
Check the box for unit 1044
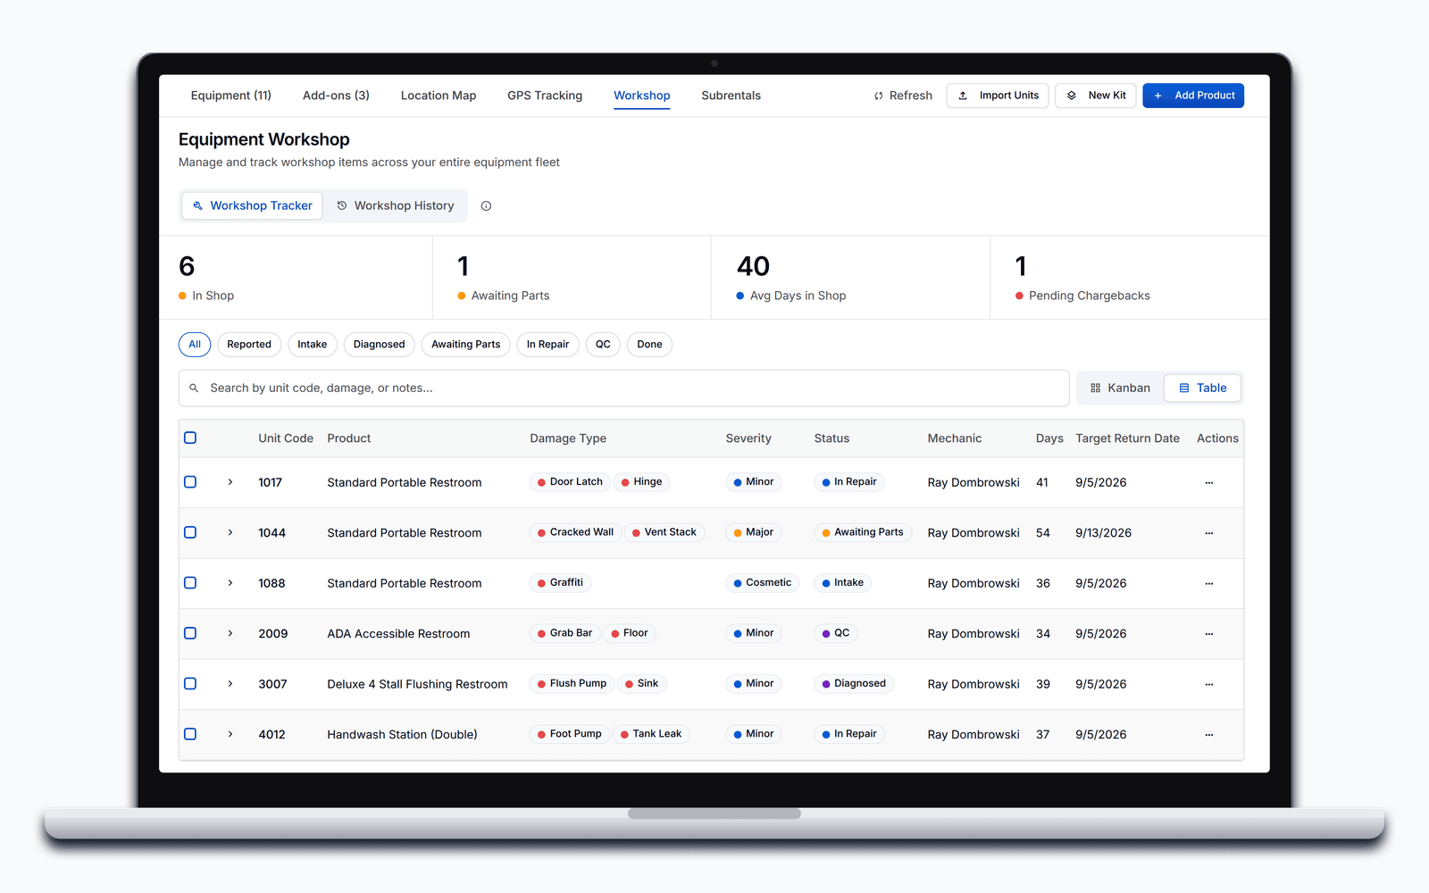[x=190, y=532]
